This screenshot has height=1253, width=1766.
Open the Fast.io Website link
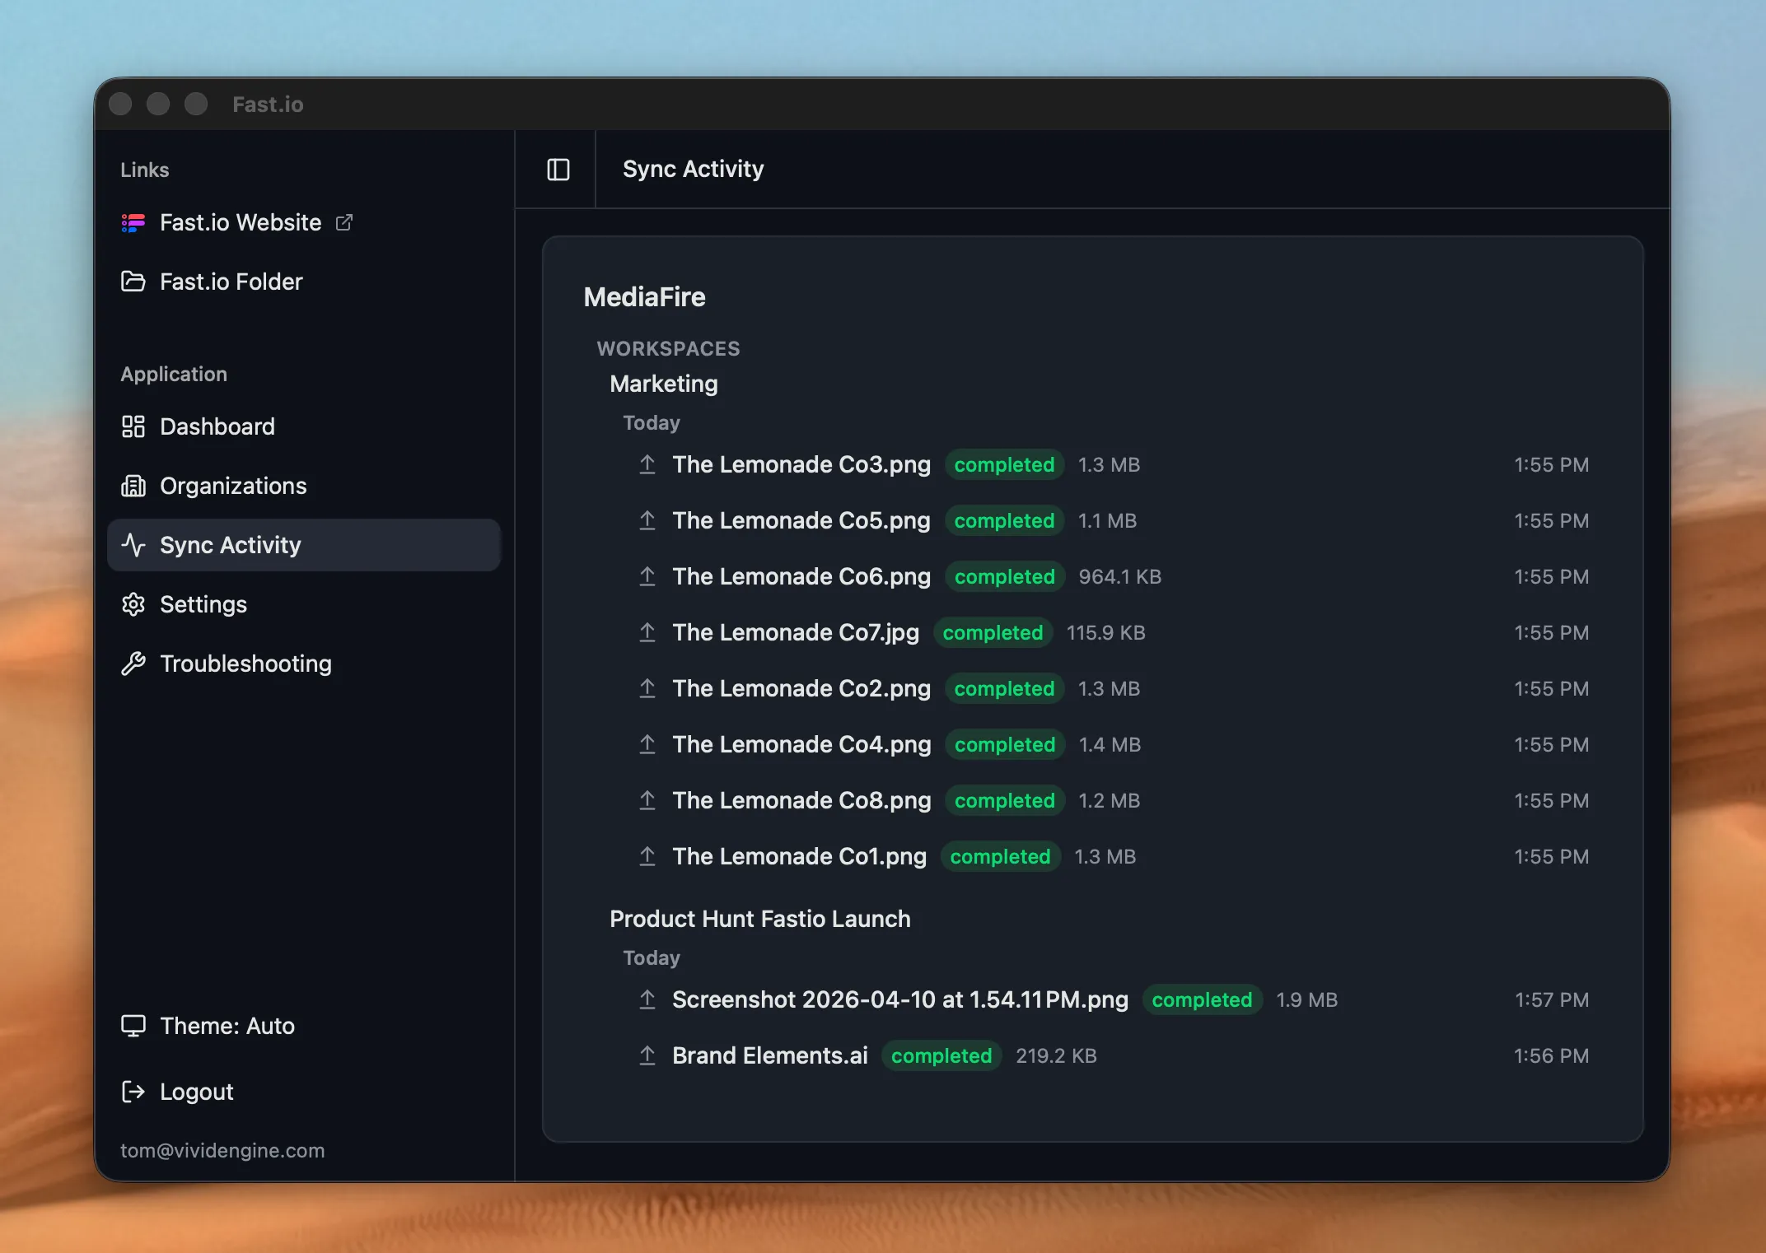coord(240,222)
